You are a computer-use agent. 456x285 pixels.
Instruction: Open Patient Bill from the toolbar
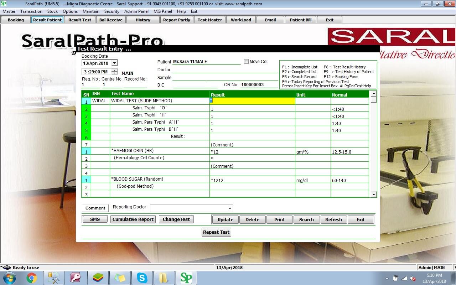pos(301,20)
